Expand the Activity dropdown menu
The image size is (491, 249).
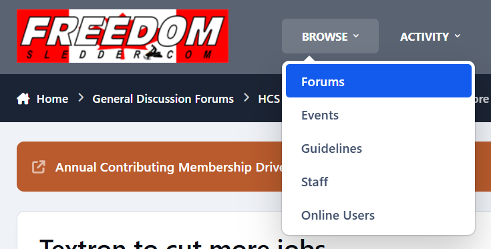click(x=430, y=36)
